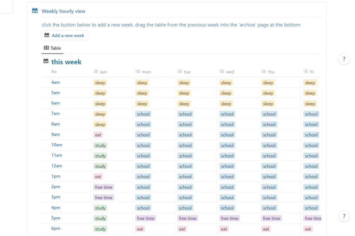Viewport: 355px width, 236px height.
Task: Click the calendar icon inside Add a new week
Action: click(x=47, y=35)
